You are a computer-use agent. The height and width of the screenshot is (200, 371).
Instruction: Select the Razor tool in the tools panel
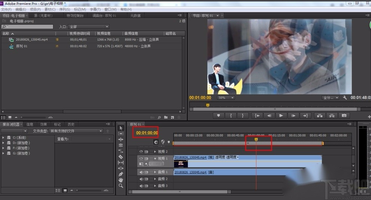click(x=121, y=157)
